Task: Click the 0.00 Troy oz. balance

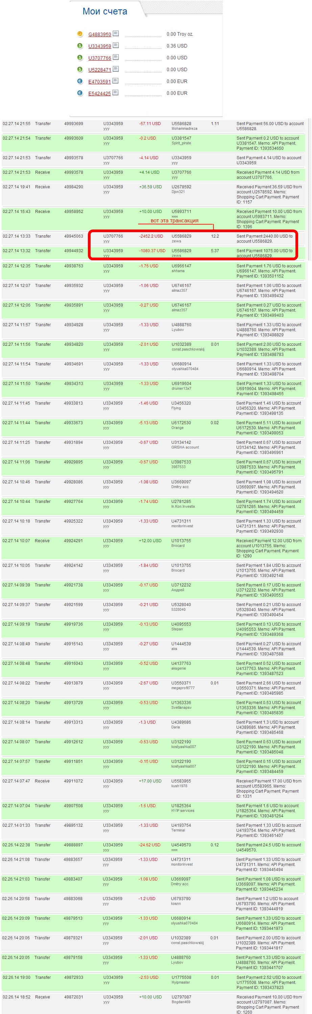Action: (x=179, y=34)
